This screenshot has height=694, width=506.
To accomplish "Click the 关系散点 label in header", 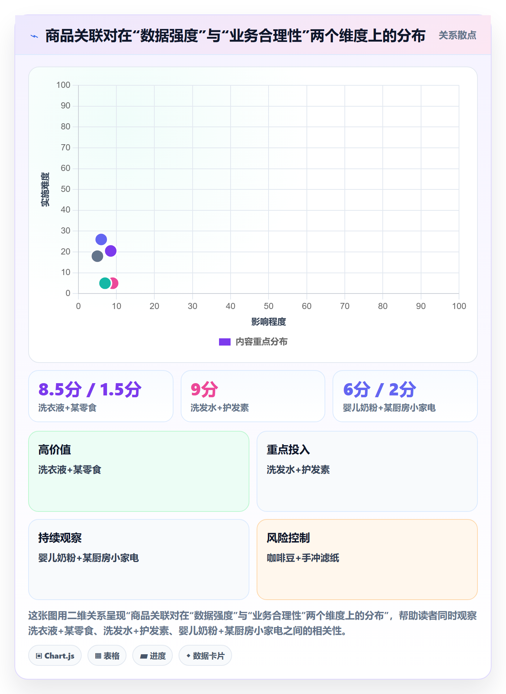I will tap(457, 35).
